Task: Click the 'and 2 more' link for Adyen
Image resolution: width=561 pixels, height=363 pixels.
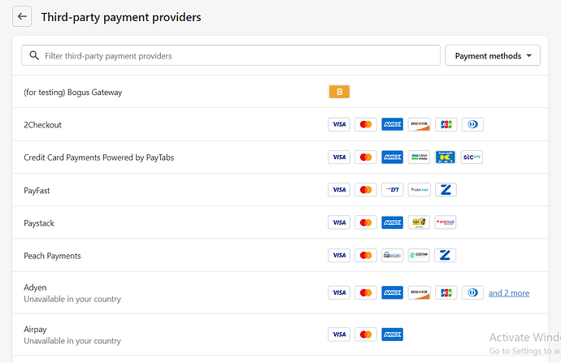Action: 508,293
